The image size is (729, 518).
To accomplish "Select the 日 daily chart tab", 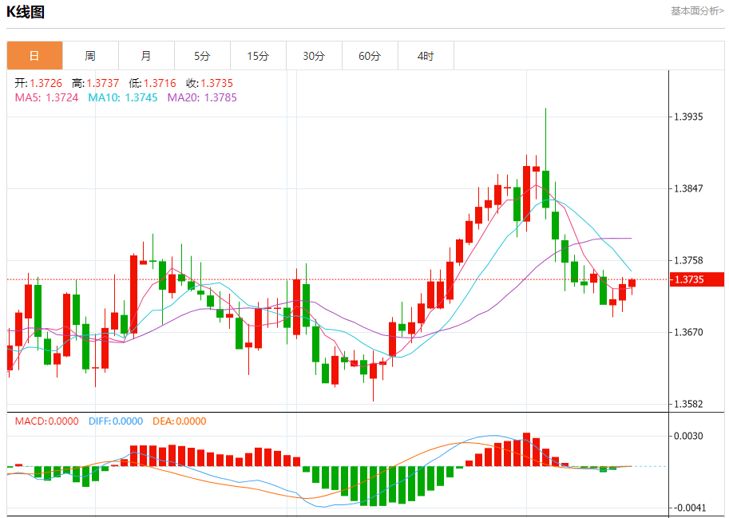I will [34, 56].
